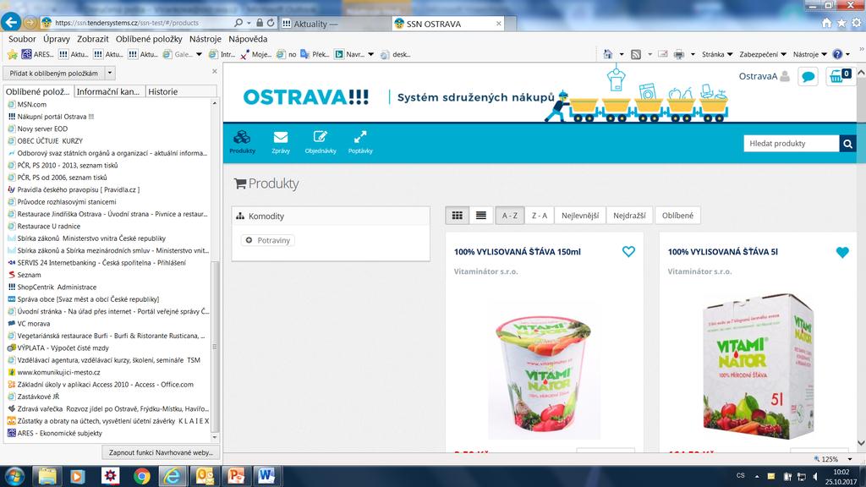Open Chrome from the taskbar
Image resolution: width=866 pixels, height=487 pixels.
click(141, 476)
